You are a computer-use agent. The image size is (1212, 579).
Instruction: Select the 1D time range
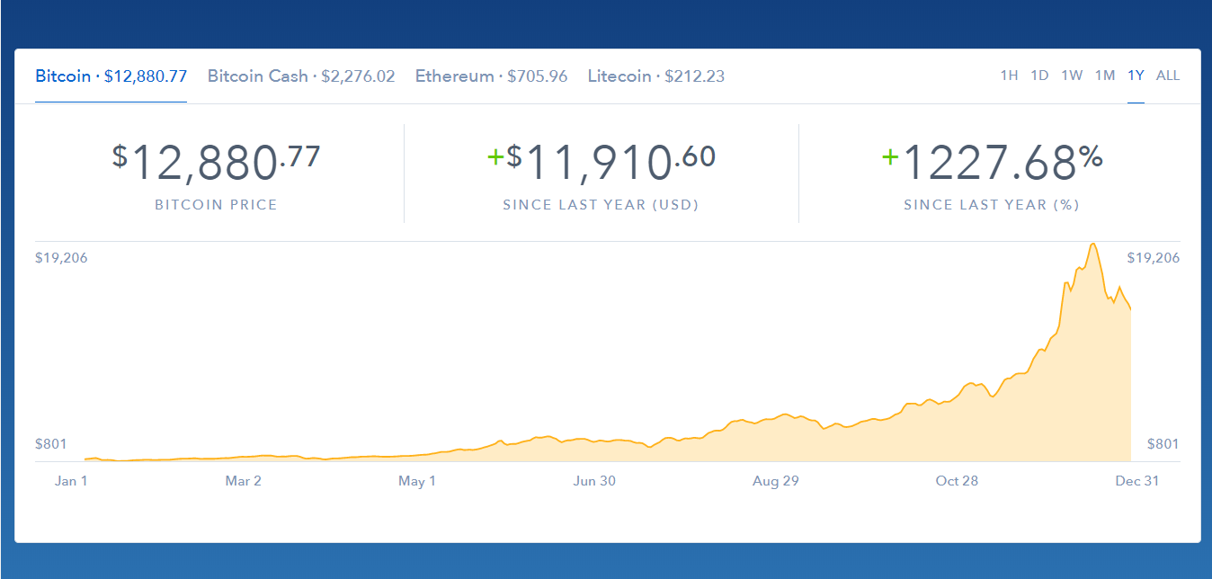[1039, 76]
